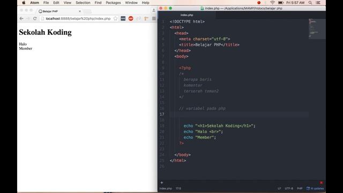Click the meta charset line
Screen dimensions: 343x193
pyautogui.click(x=204, y=39)
